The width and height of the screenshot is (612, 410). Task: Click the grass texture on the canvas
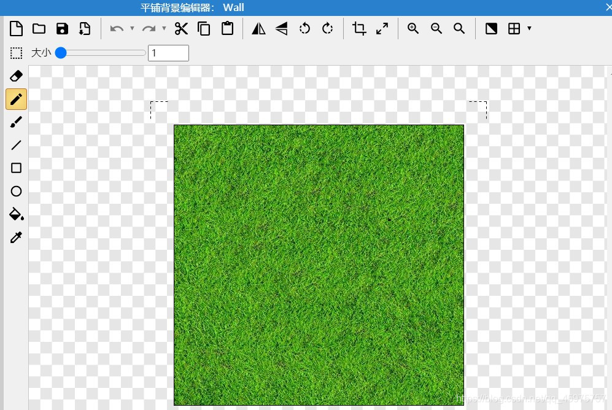pyautogui.click(x=319, y=265)
